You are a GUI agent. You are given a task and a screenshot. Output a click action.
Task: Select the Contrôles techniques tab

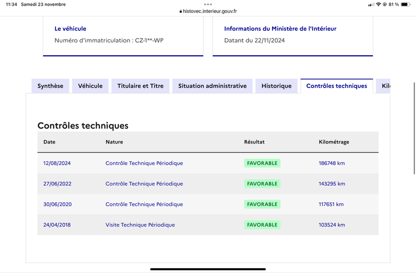(x=336, y=86)
